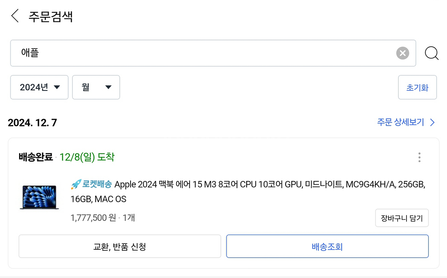Viewport: 447px width, 278px height.
Task: Open the MacBook Air product thumbnail
Action: click(x=39, y=197)
